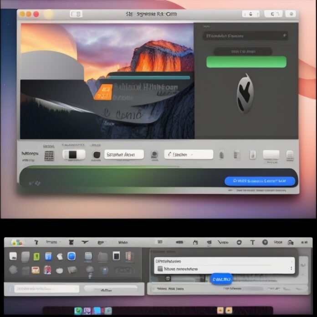This screenshot has height=317, width=317.
Task: Open the white dropdown with the small chevron
Action: pyautogui.click(x=189, y=154)
